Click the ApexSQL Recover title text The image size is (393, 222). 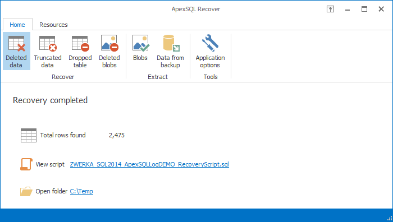pyautogui.click(x=196, y=10)
